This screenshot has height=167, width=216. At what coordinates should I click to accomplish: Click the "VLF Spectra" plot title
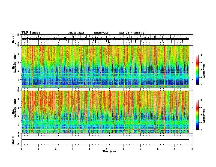click(x=31, y=33)
